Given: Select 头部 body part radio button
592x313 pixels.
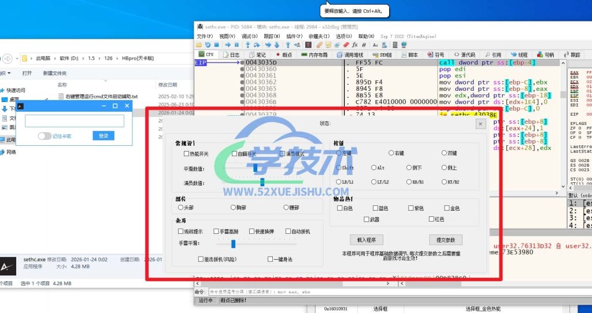Looking at the screenshot, I should coord(180,208).
